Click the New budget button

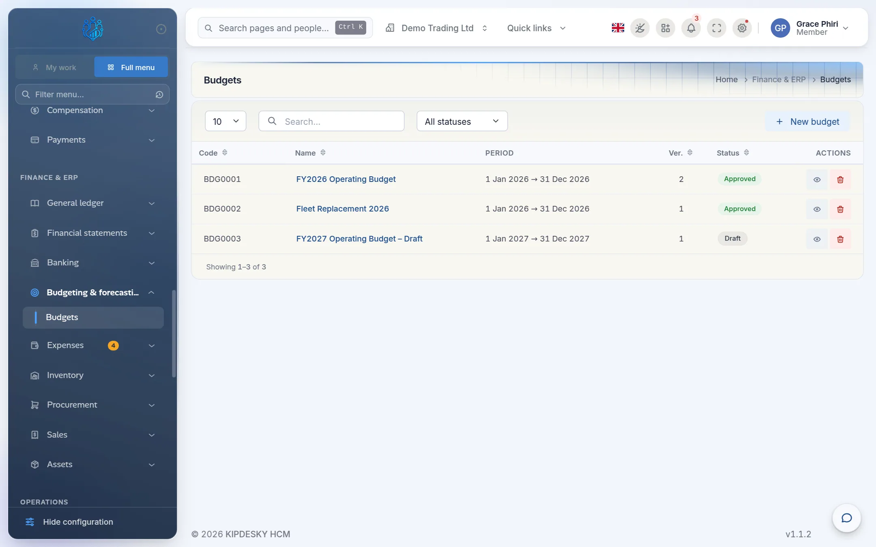(x=807, y=122)
